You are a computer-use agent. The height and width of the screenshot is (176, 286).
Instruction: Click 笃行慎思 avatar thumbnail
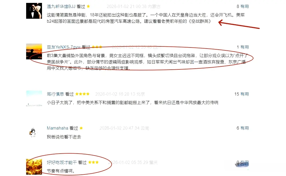pos(34,98)
